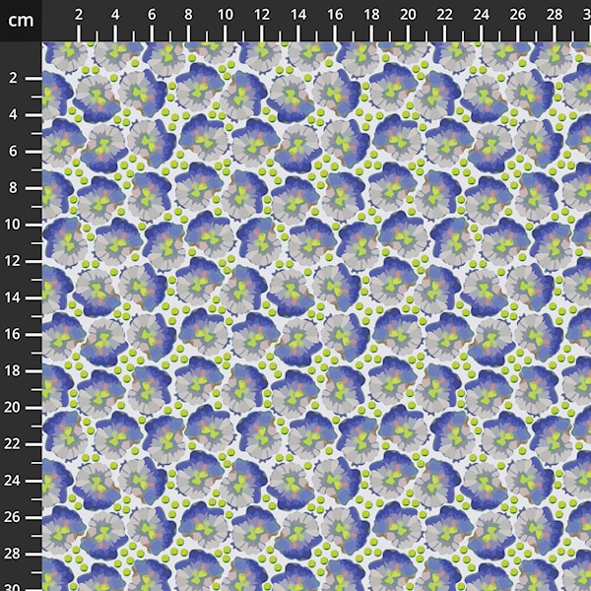This screenshot has width=591, height=591.
Task: Pick the 12 label on vertical ruler
Action: coord(12,261)
